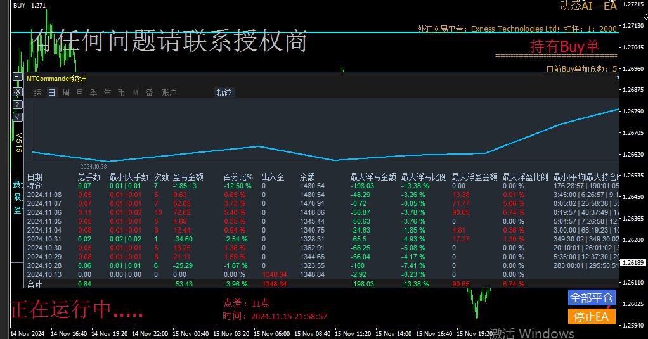Image resolution: width=648 pixels, height=339 pixels.
Task: Toggle the 轨迹 trajectory button
Action: click(x=224, y=93)
